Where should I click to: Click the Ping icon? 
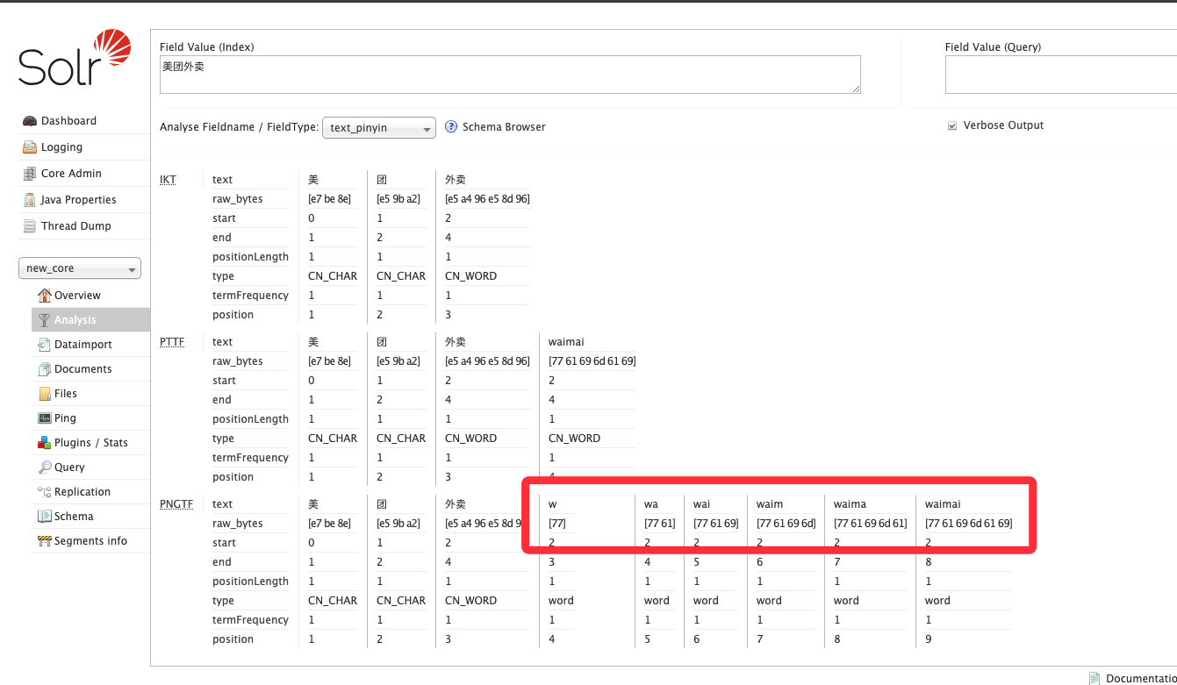pyautogui.click(x=45, y=418)
